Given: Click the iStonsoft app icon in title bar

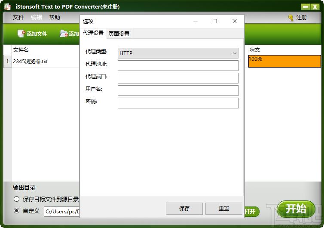Looking at the screenshot, I should pos(7,6).
